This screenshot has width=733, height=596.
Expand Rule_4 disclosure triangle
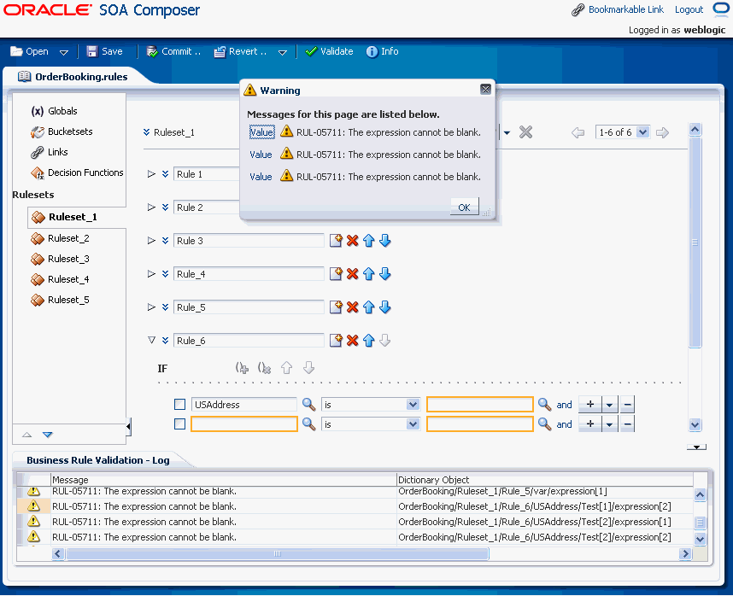151,274
